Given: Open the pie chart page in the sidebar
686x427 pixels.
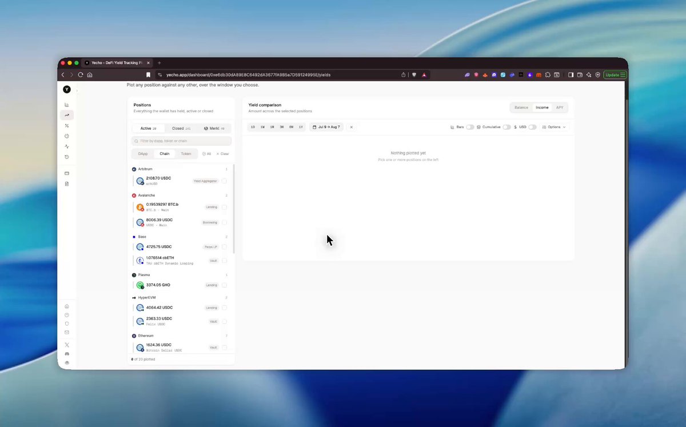Looking at the screenshot, I should 67,136.
